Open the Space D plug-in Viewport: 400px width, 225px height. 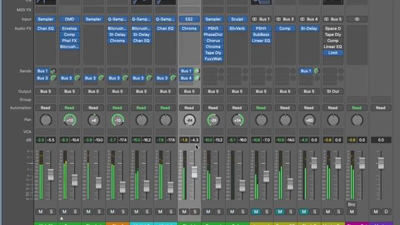pos(332,28)
